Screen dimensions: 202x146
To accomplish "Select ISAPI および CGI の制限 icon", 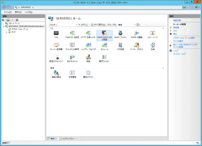I will click(x=104, y=35).
